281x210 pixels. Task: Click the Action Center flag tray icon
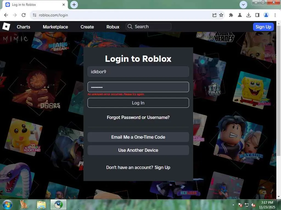point(240,205)
